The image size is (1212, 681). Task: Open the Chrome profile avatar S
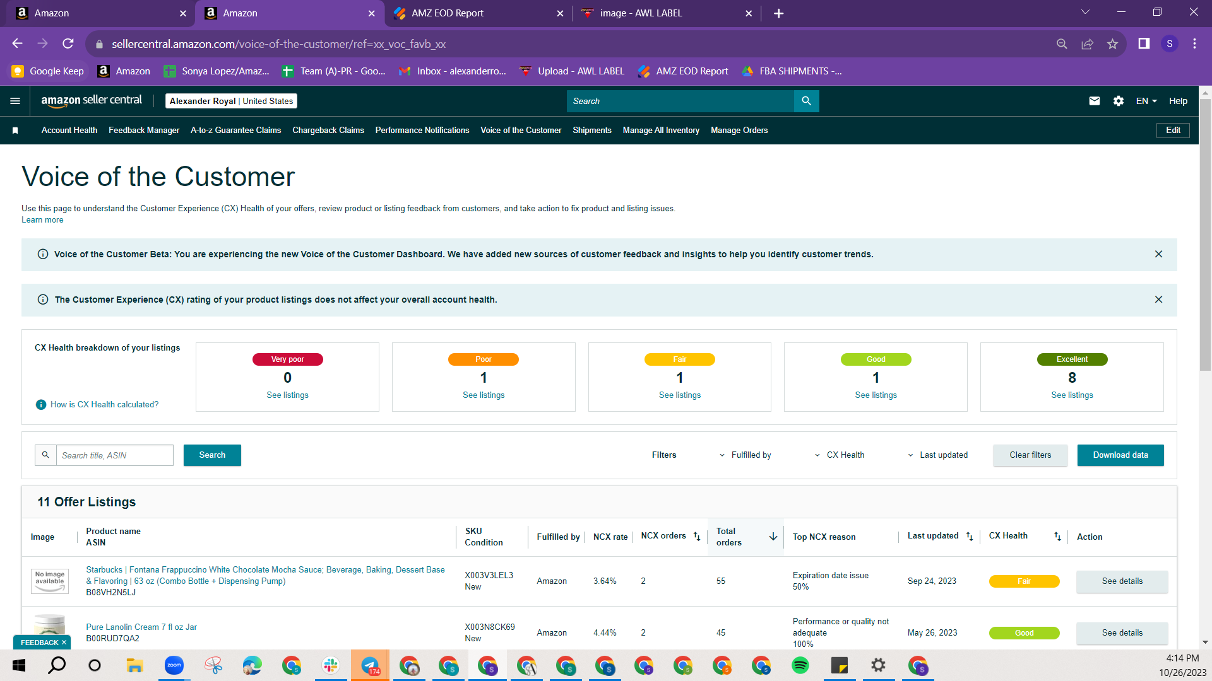1170,44
